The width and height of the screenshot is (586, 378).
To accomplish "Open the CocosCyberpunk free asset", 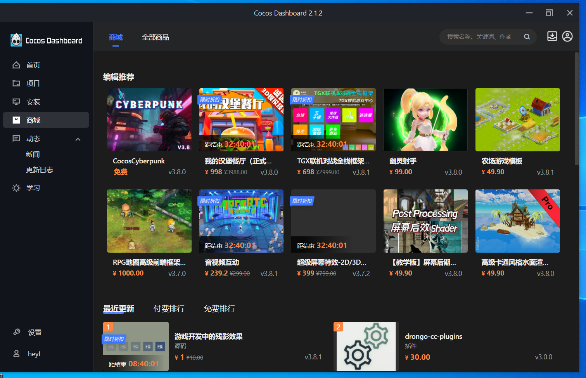I will 149,120.
